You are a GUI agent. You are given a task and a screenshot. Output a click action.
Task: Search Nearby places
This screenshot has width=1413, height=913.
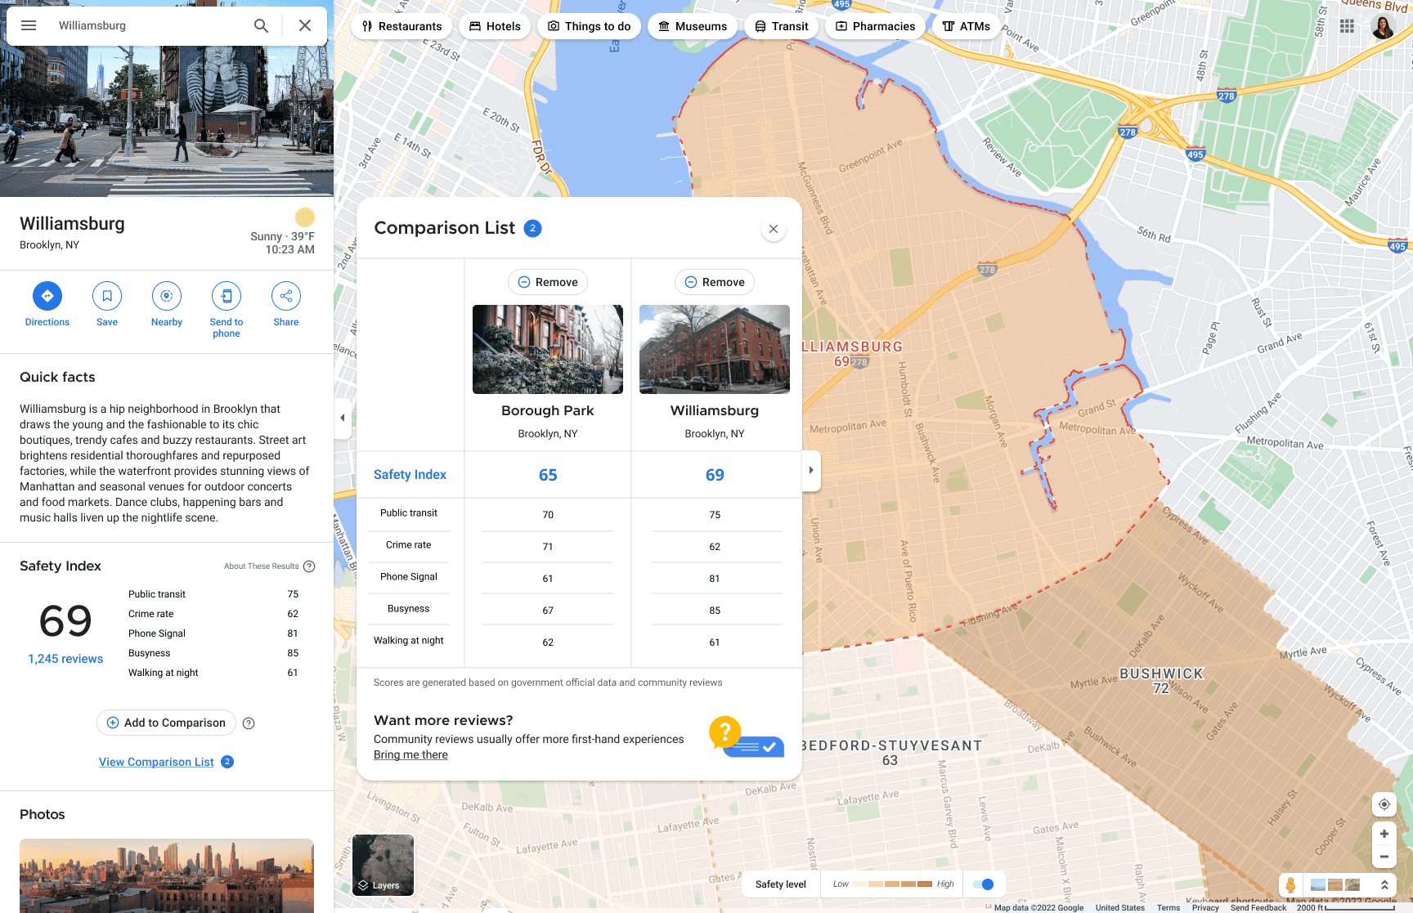(167, 304)
